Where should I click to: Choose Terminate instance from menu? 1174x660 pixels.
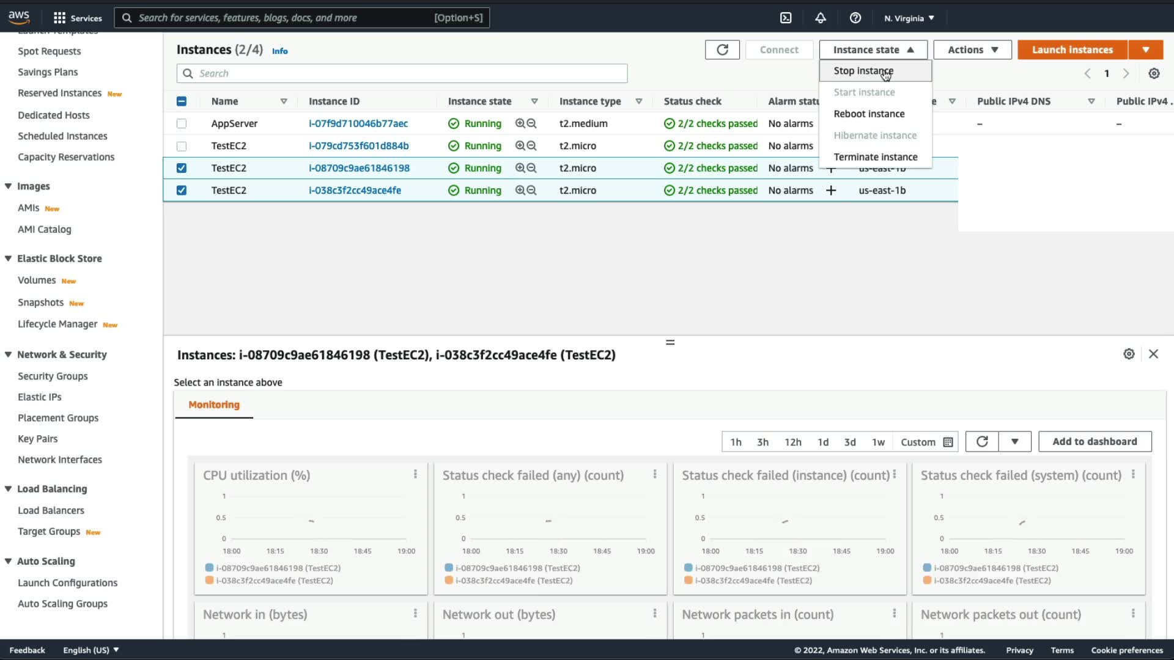coord(875,157)
